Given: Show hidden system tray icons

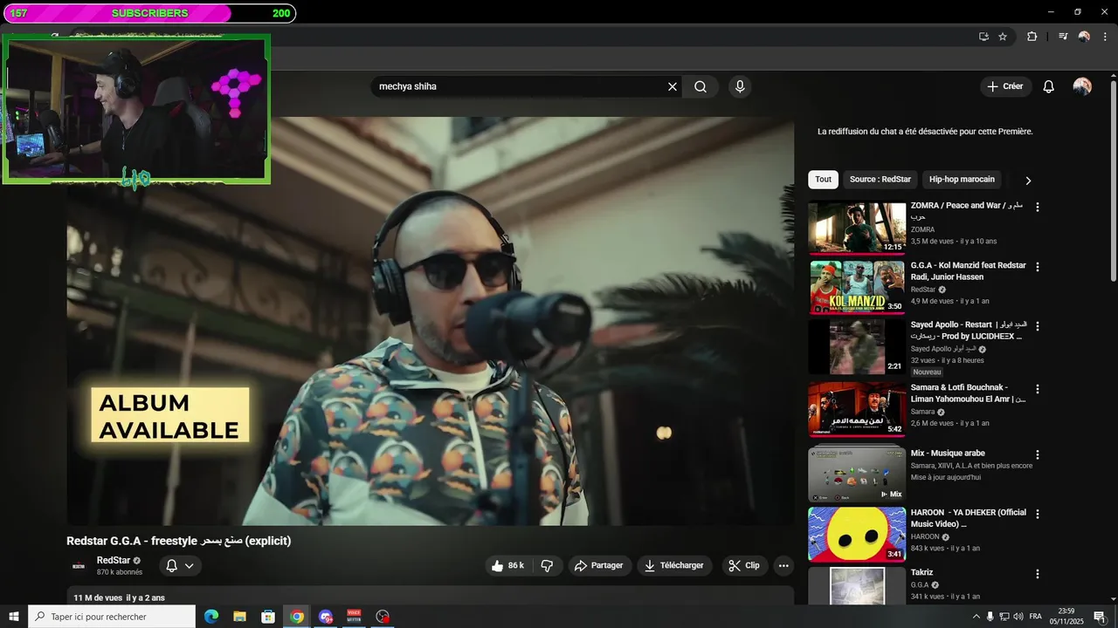Looking at the screenshot, I should tap(976, 617).
